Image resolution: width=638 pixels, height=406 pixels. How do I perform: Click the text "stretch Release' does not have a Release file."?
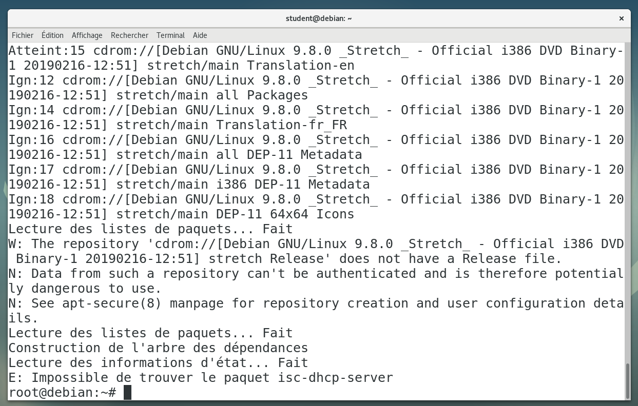(385, 259)
